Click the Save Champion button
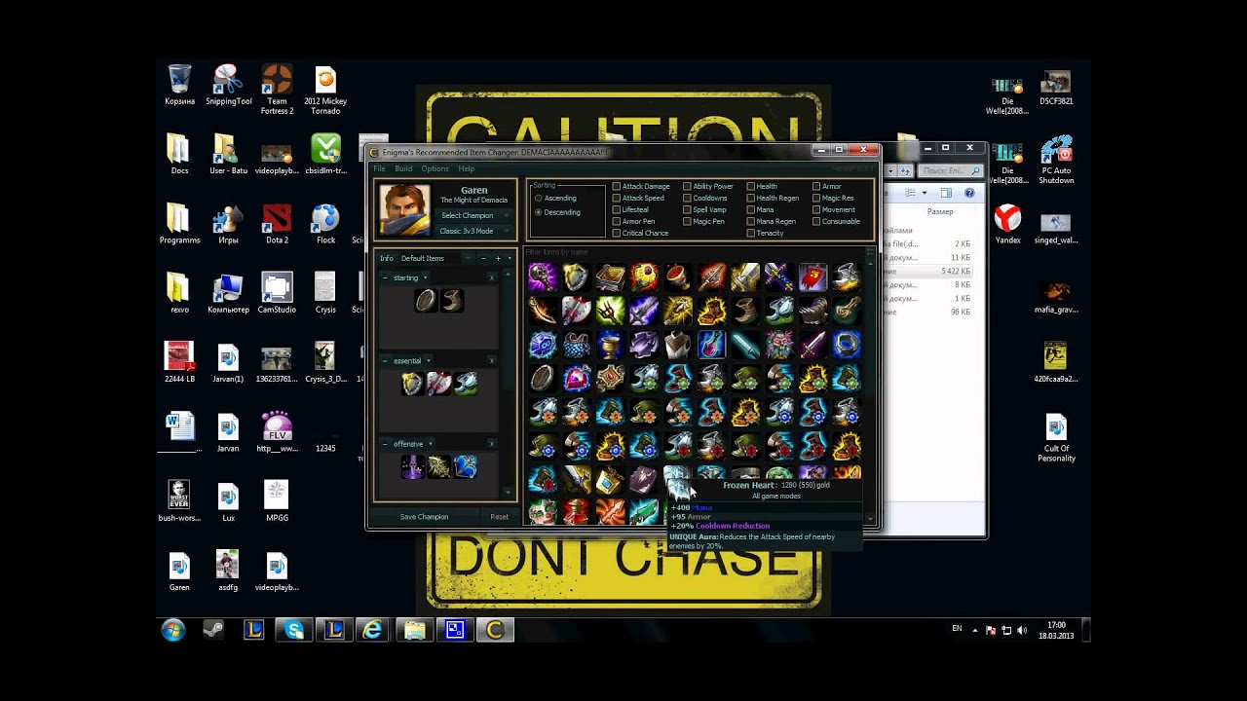 [x=424, y=517]
